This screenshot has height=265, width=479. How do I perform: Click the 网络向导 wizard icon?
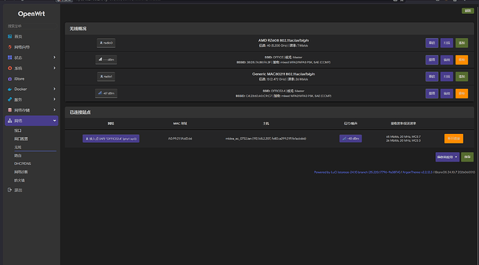[x=10, y=47]
